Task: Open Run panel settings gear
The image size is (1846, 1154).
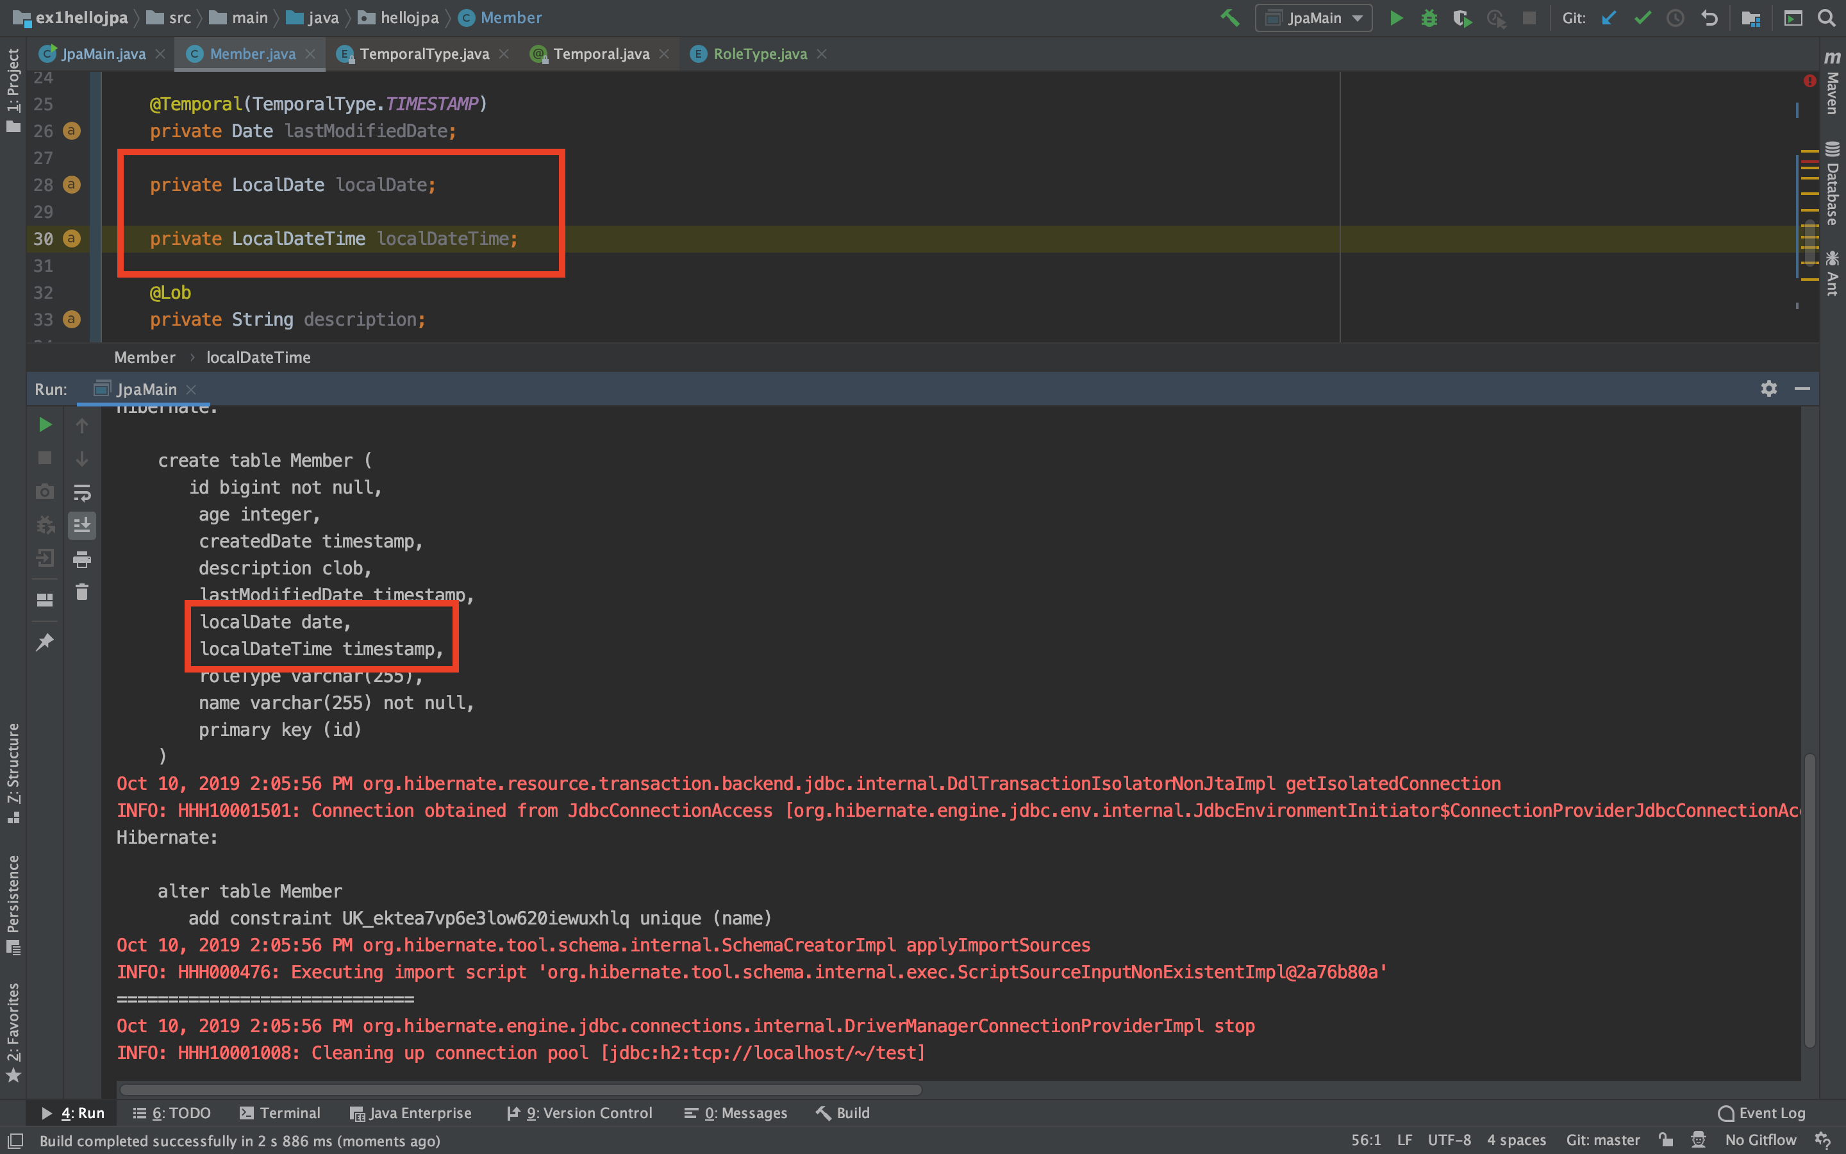Action: click(1768, 389)
